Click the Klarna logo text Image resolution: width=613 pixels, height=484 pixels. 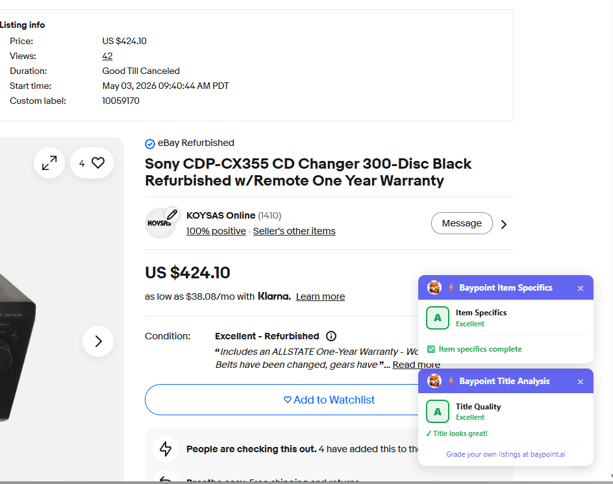(275, 296)
